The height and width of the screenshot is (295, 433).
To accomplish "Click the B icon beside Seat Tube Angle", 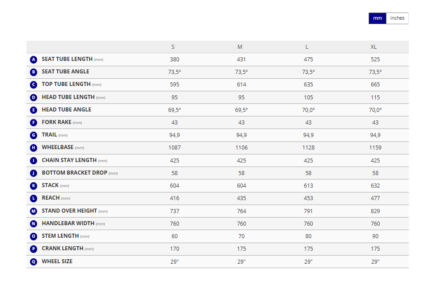I will [x=34, y=72].
